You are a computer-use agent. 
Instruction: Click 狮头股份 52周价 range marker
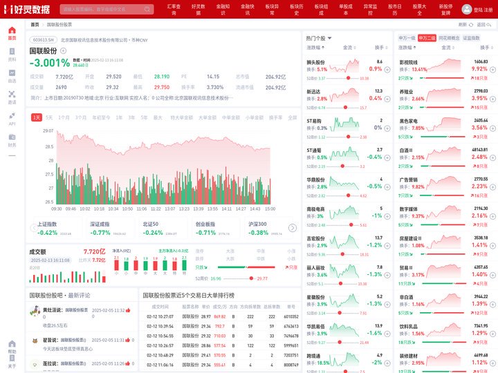click(348, 78)
